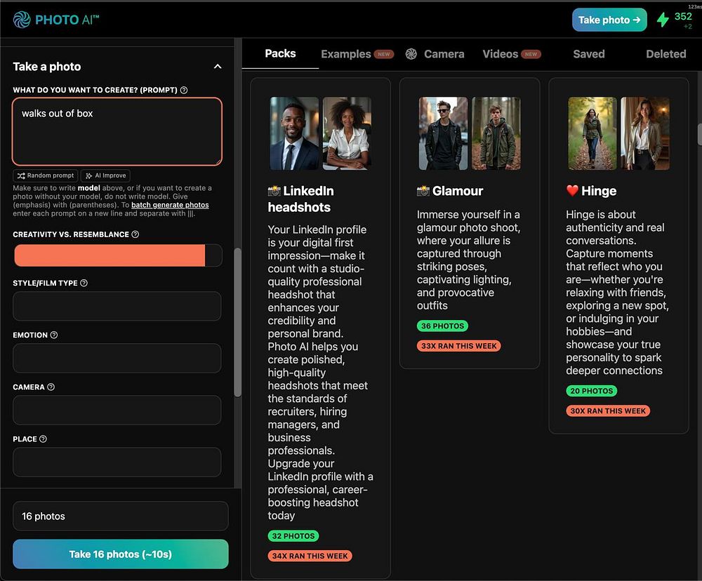Viewport: 702px width, 581px height.
Task: Open the Hinge woman walking path thumbnail
Action: tap(592, 133)
